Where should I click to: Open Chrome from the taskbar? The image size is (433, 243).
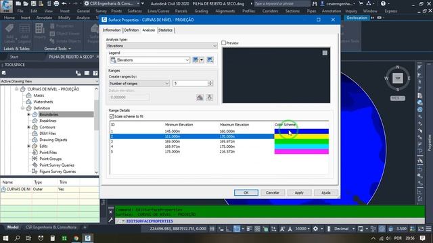coord(76,238)
